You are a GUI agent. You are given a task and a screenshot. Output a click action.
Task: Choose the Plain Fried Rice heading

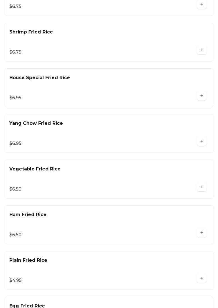click(28, 260)
